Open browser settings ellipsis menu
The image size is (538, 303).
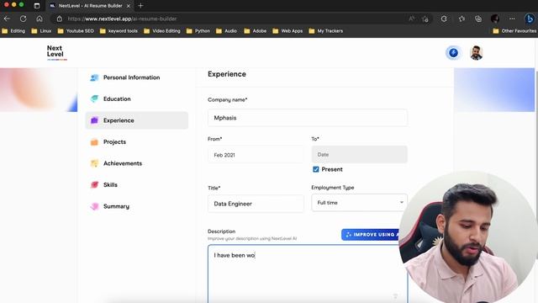pyautogui.click(x=512, y=19)
